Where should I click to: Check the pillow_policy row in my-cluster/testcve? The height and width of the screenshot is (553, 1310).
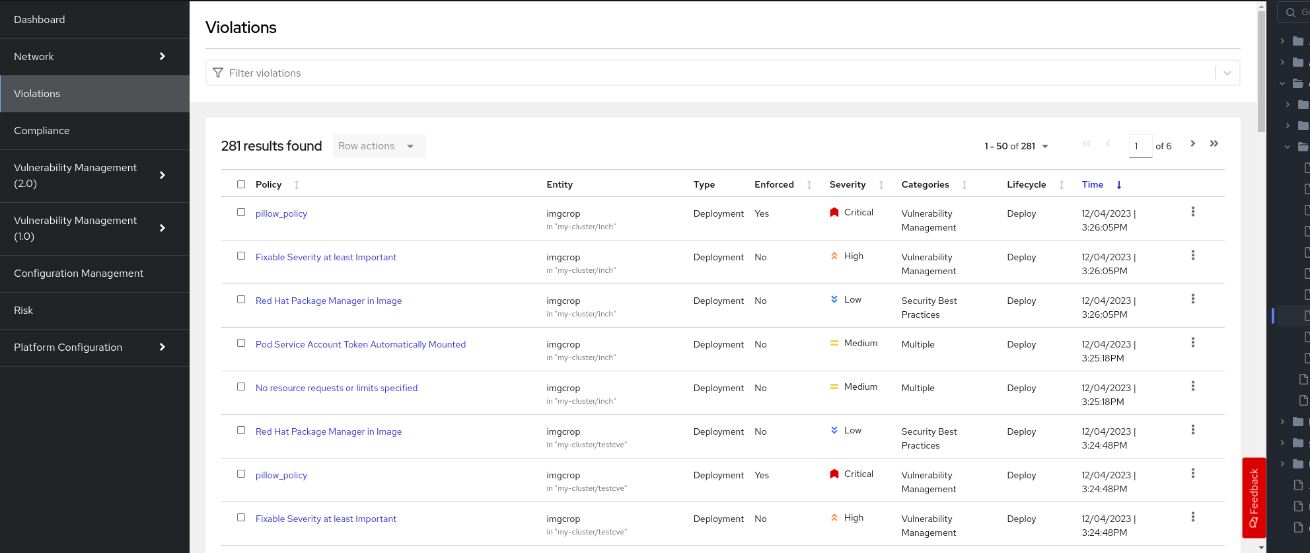(x=241, y=474)
